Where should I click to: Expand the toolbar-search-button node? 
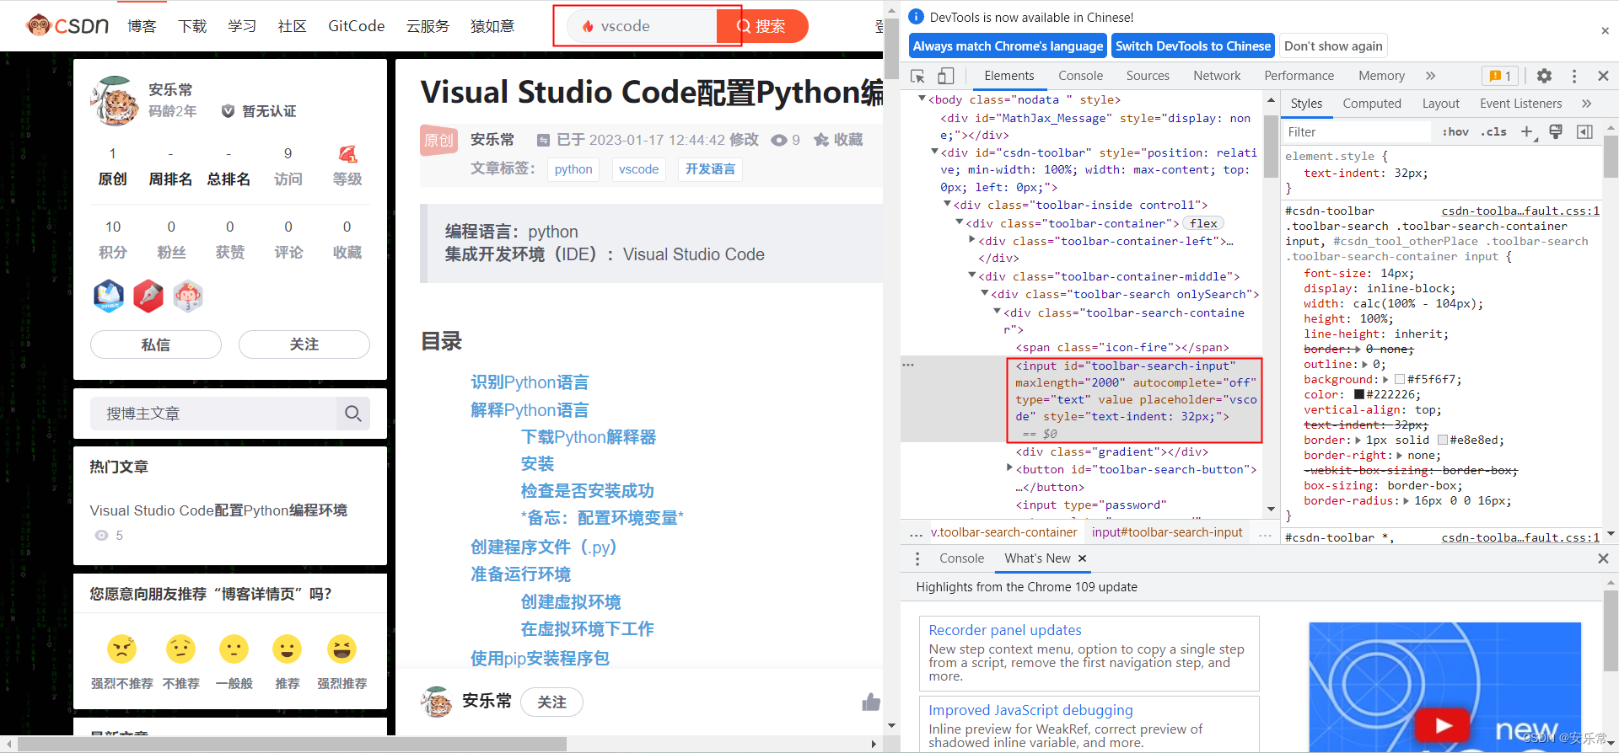coord(1010,468)
